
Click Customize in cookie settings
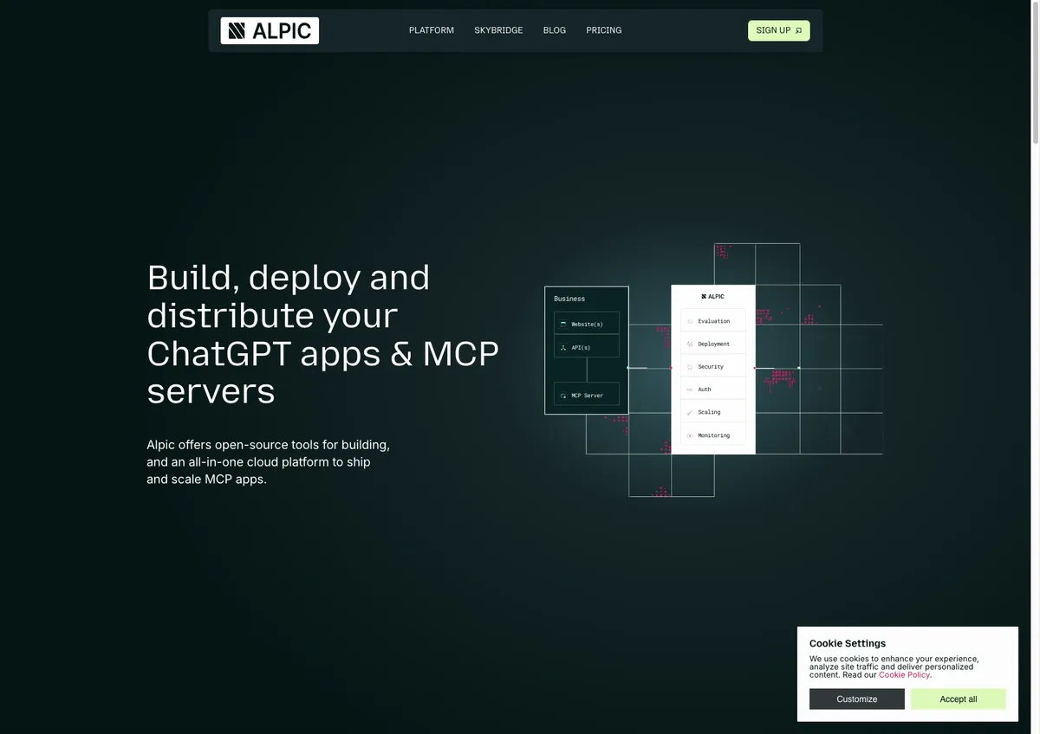click(857, 699)
